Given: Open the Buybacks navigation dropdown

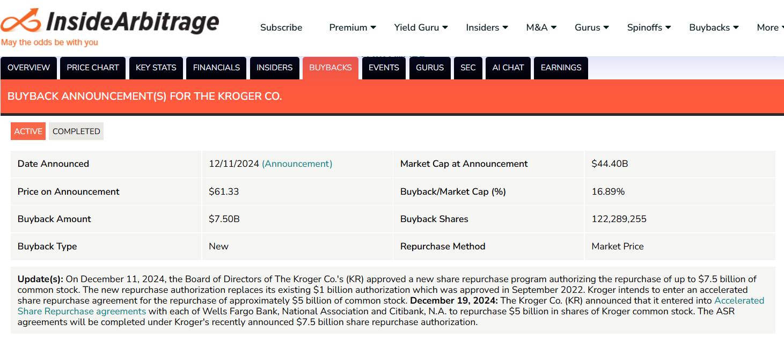Looking at the screenshot, I should (x=714, y=27).
